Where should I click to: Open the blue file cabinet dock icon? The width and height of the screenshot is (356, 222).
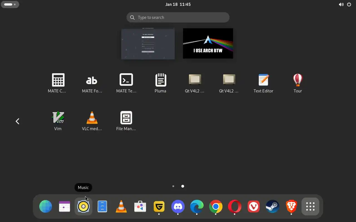click(x=102, y=206)
